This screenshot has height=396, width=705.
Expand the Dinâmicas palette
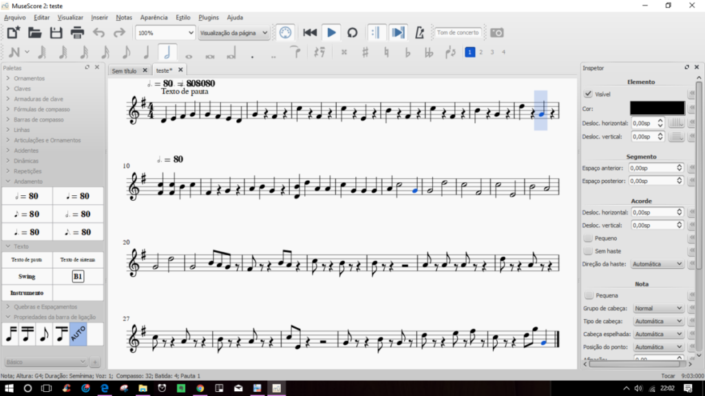[x=28, y=161]
